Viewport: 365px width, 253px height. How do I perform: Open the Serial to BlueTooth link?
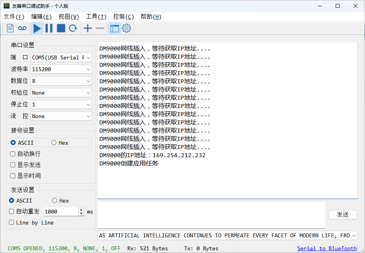[327, 249]
